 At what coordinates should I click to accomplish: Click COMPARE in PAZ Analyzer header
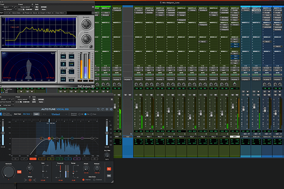tap(29, 9)
